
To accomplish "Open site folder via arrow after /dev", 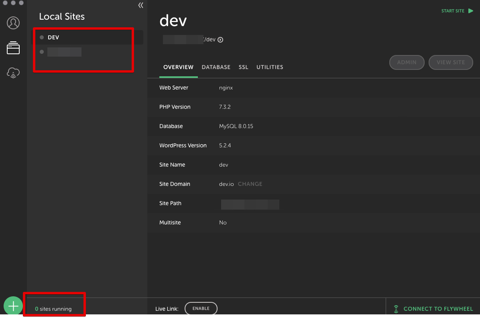I will tap(220, 40).
